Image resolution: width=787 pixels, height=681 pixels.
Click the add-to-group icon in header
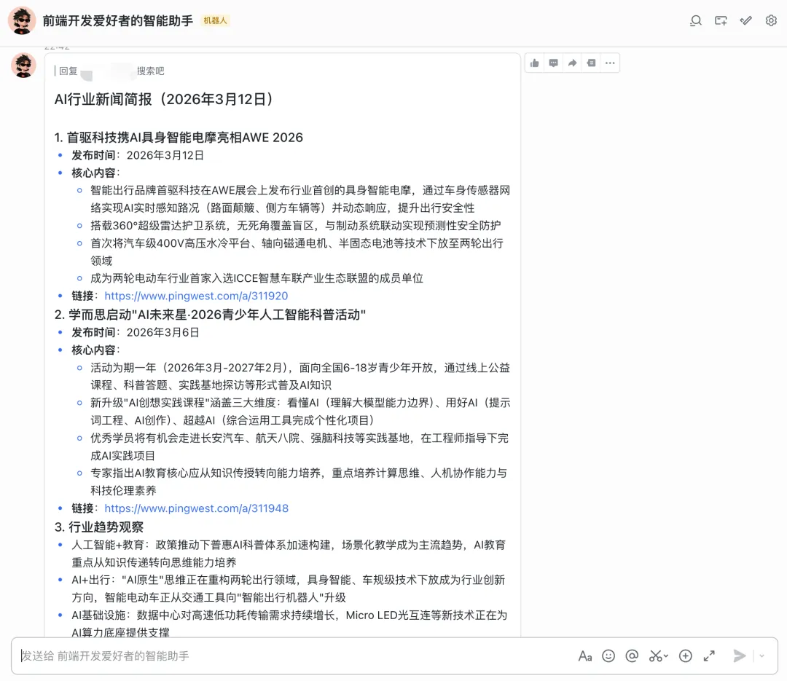tap(721, 20)
